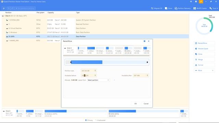Click Format in the right sidebar
The image size is (219, 123).
click(x=204, y=65)
